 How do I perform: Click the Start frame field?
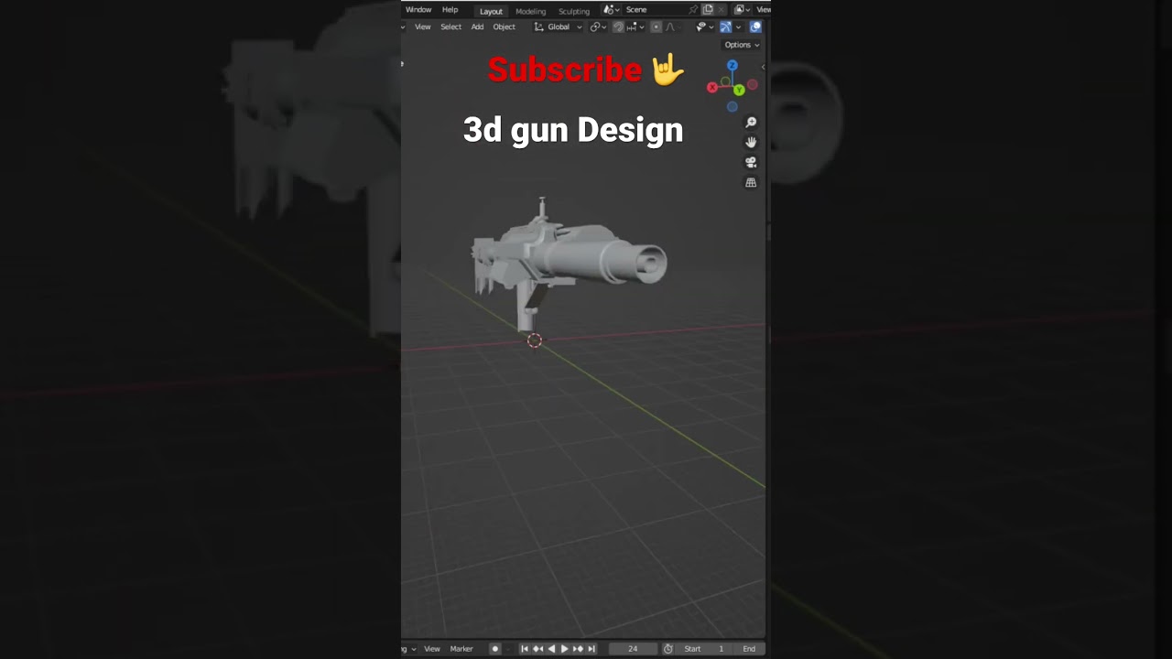coord(704,649)
